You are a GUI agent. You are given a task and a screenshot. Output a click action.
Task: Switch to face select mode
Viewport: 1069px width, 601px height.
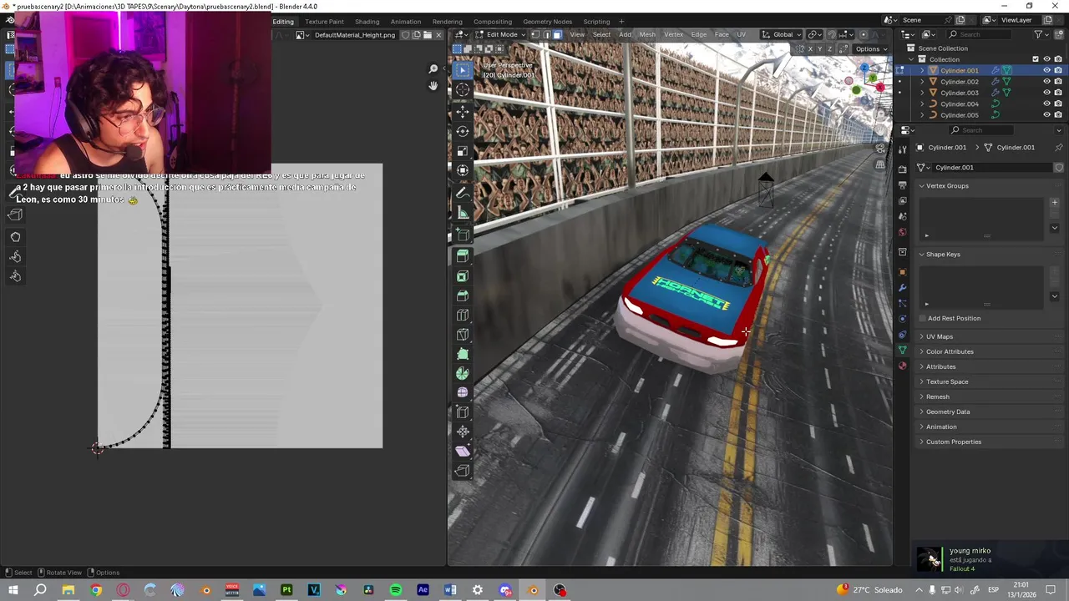[557, 34]
